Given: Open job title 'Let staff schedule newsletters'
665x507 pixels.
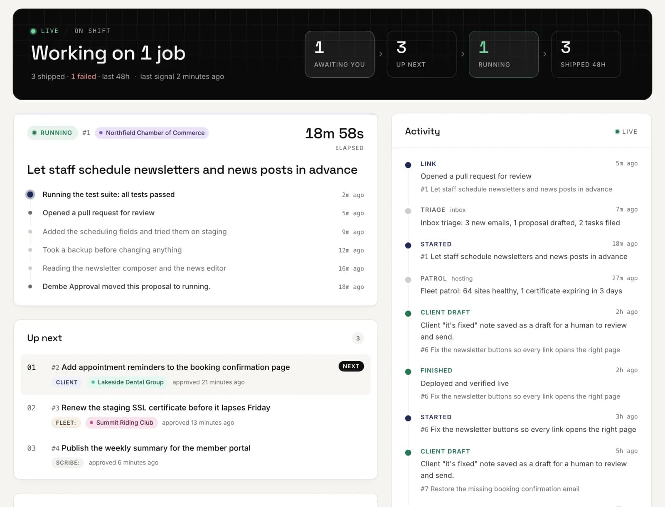Looking at the screenshot, I should [x=192, y=170].
